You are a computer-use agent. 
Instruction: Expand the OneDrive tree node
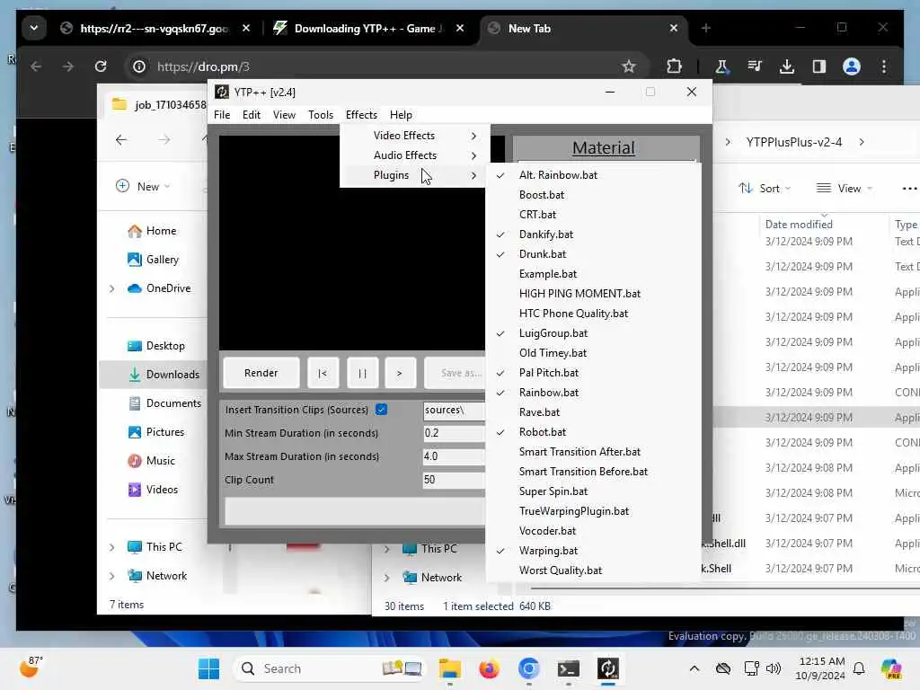(x=112, y=288)
